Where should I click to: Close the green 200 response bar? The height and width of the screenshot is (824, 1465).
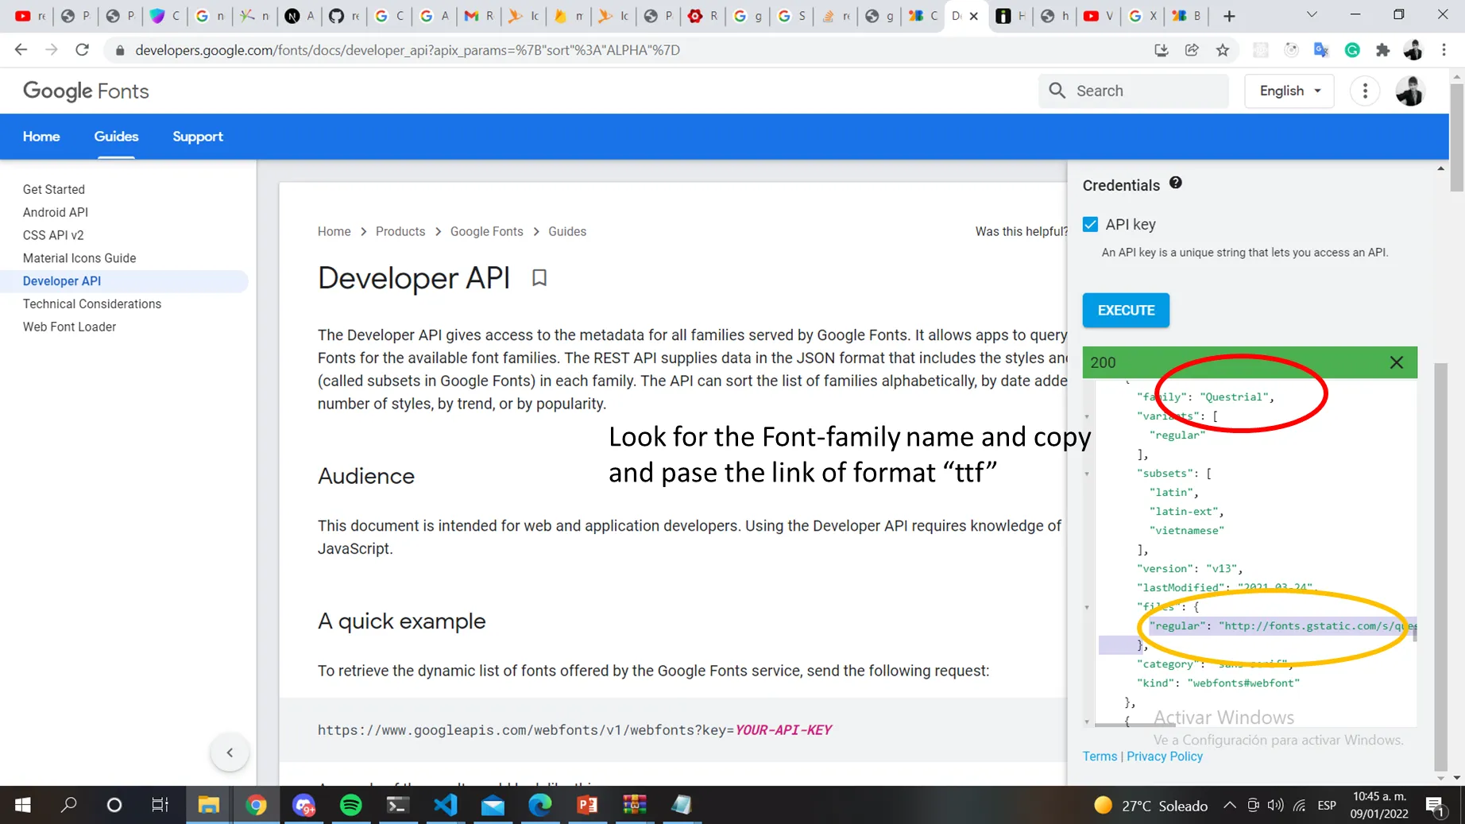1396,362
